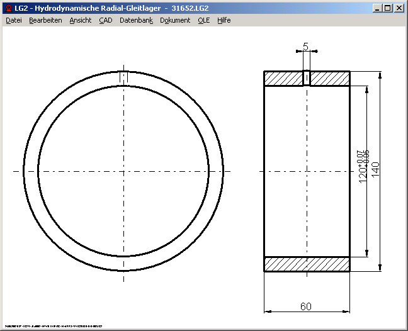Screen dimensions: 408x331
Task: Click the oil hole dimension 5
Action: (306, 47)
